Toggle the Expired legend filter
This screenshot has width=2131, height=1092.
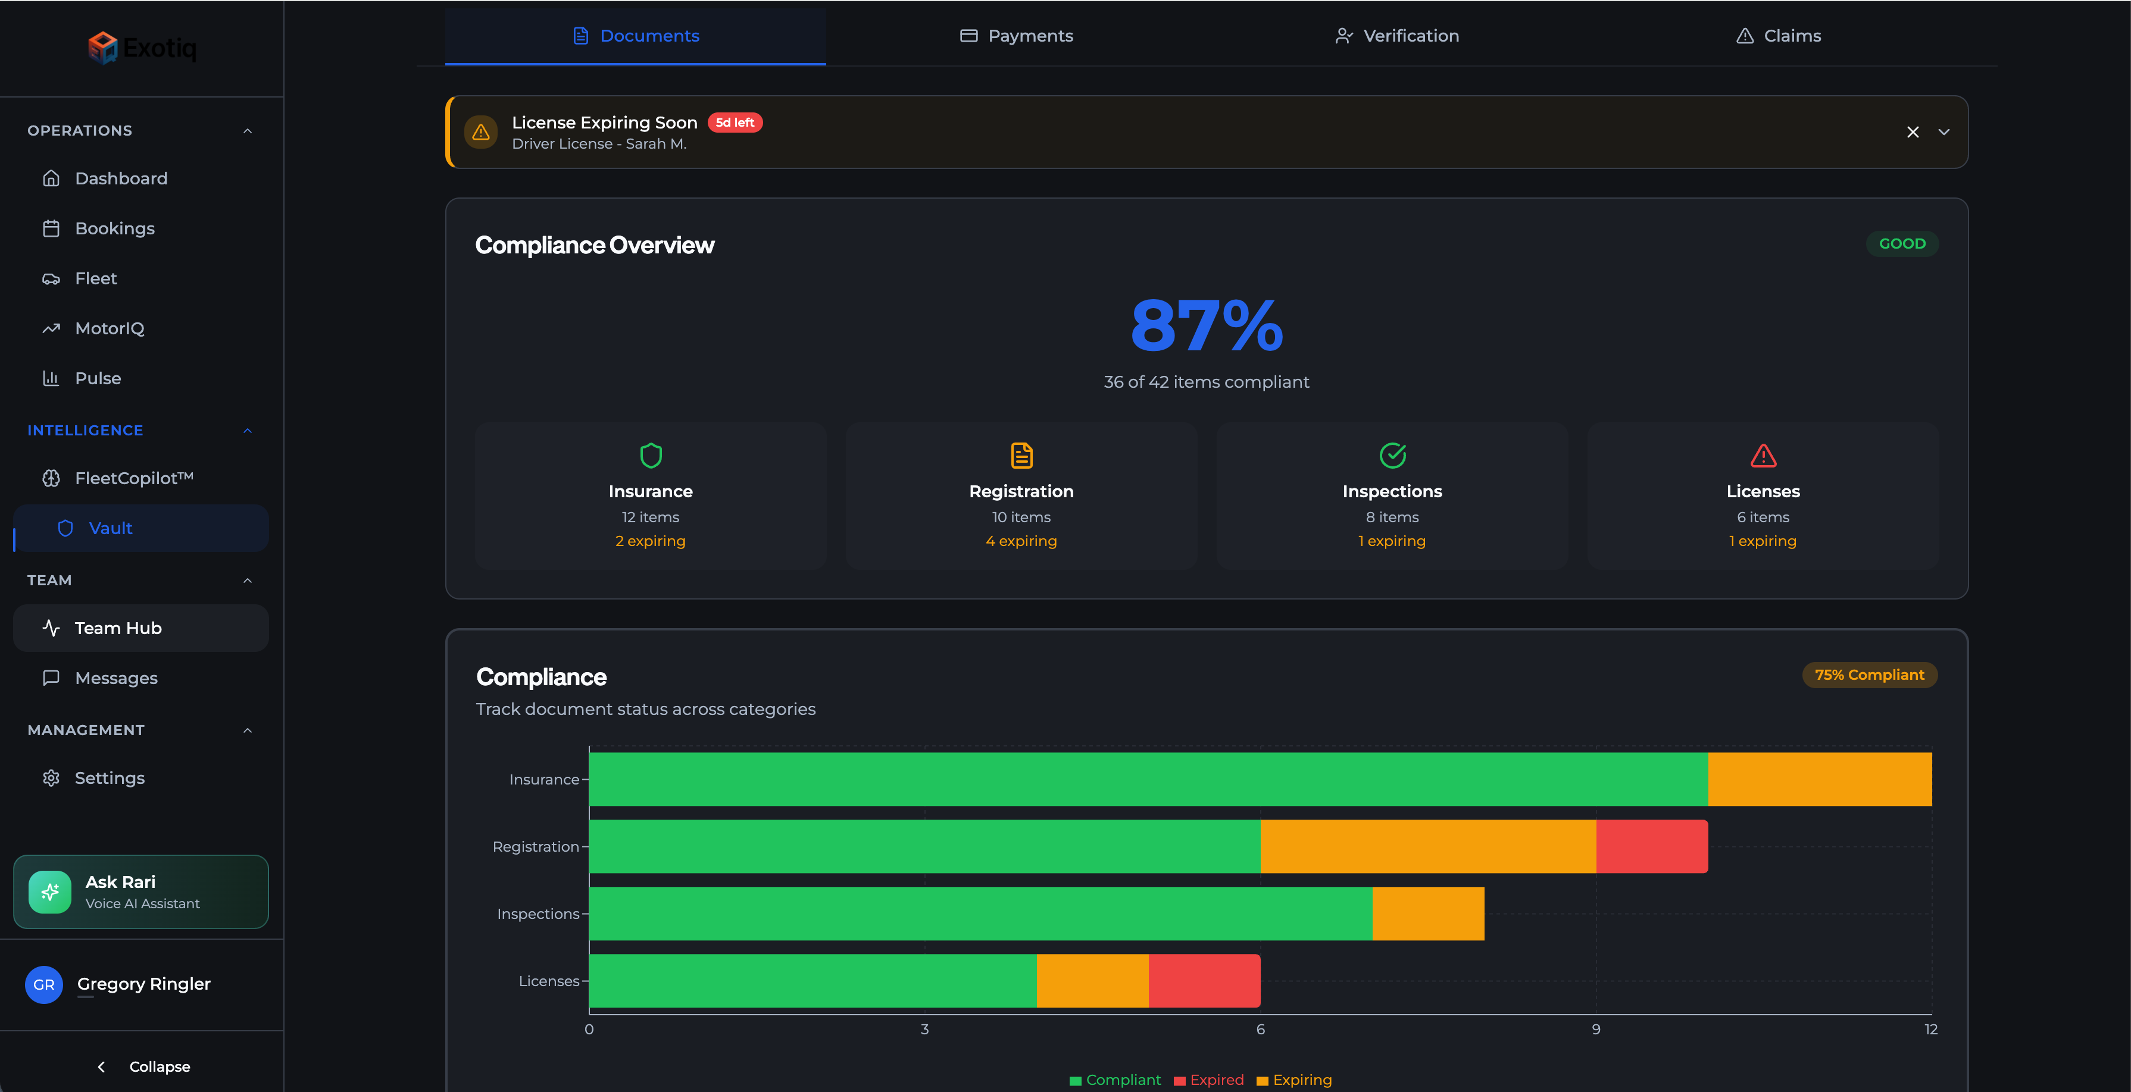coord(1210,1081)
